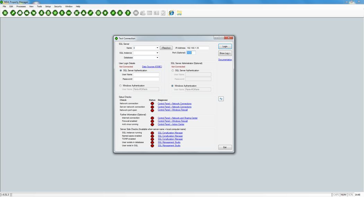The width and height of the screenshot is (364, 197).
Task: Click the greyed-out contact card toolbar icon
Action: (x=156, y=13)
